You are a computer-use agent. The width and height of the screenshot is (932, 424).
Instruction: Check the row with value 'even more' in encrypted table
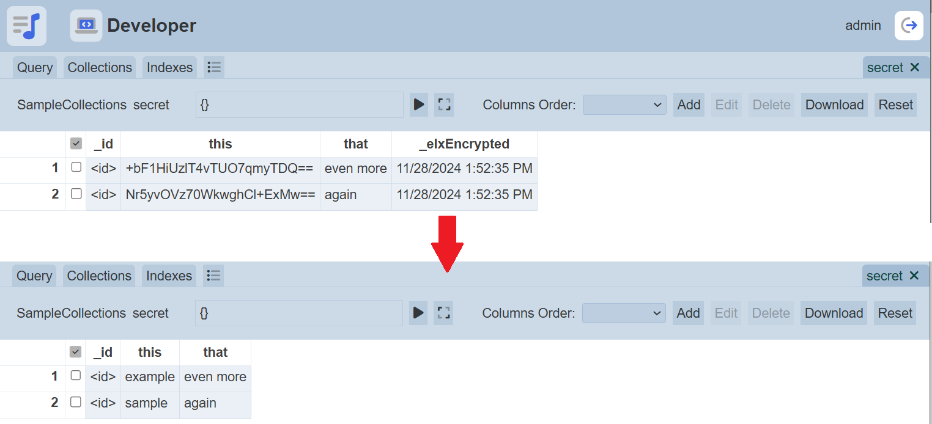click(x=76, y=167)
